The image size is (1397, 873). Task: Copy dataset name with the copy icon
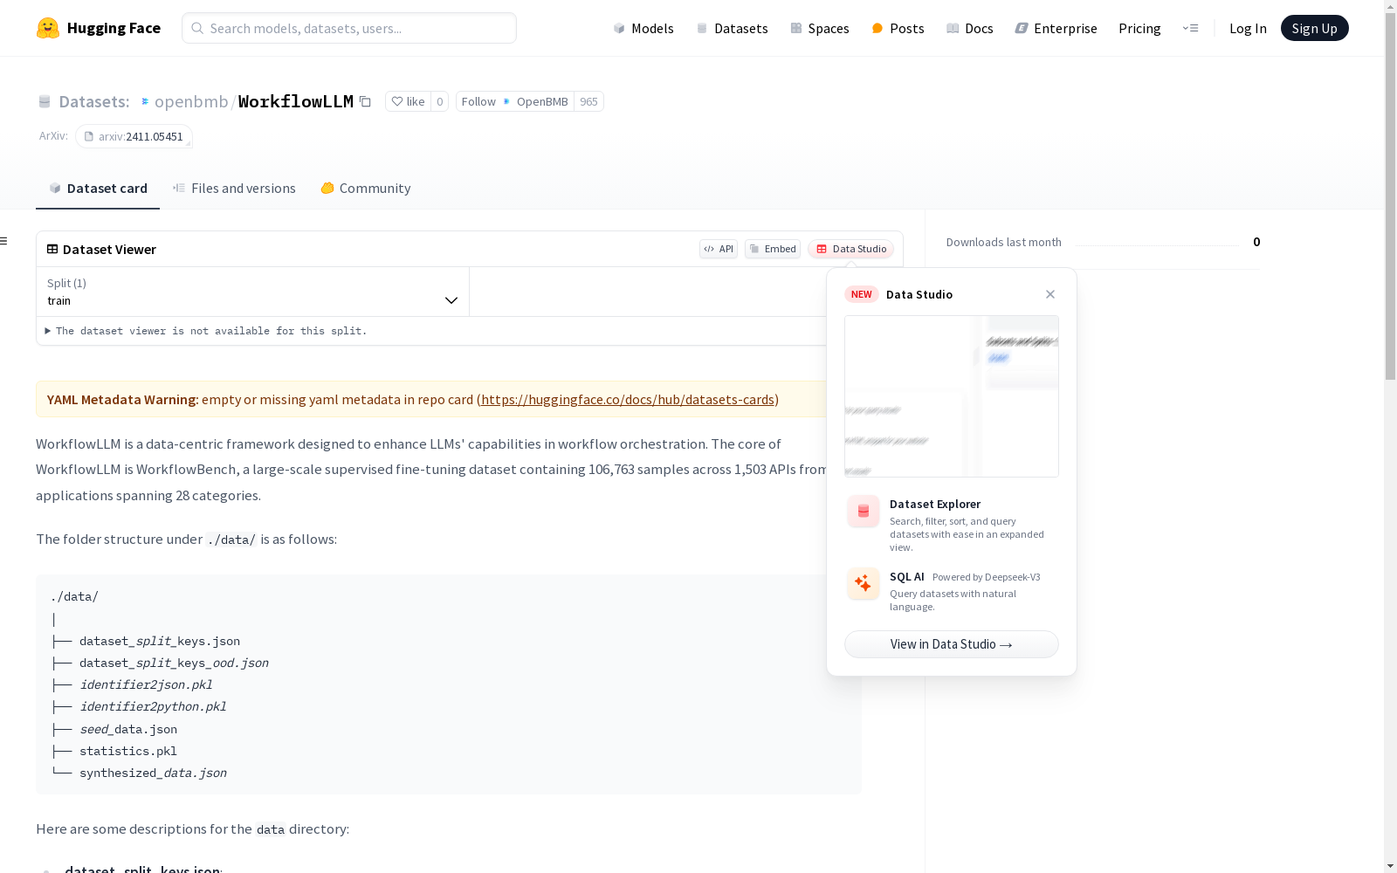pyautogui.click(x=366, y=102)
